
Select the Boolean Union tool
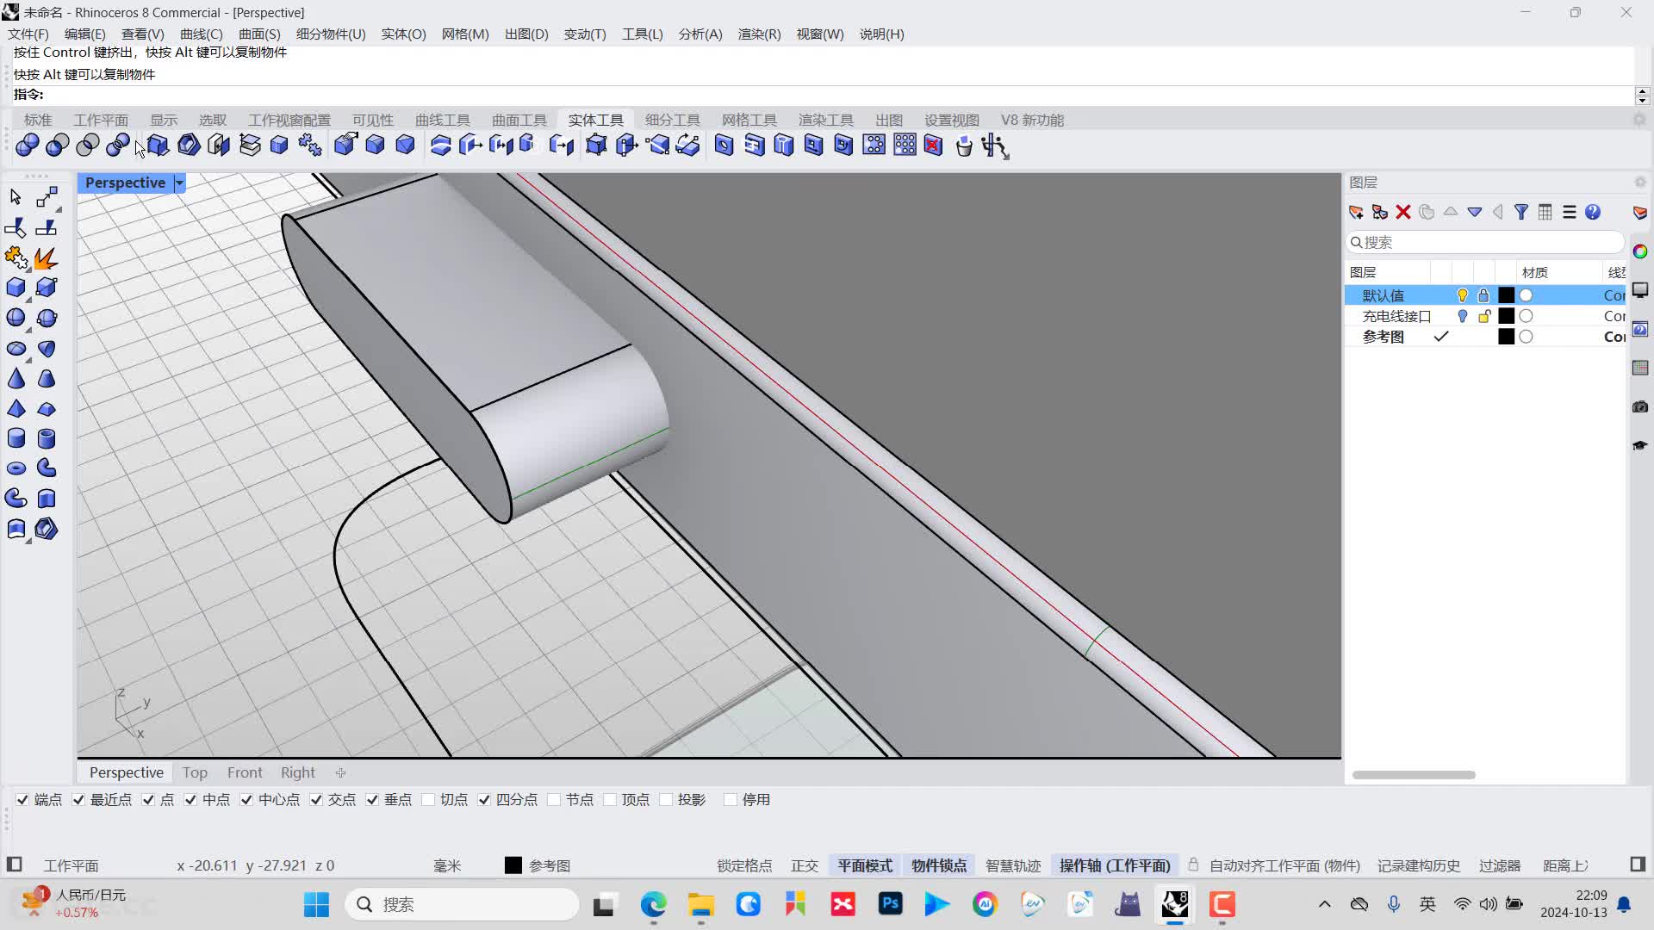point(27,146)
